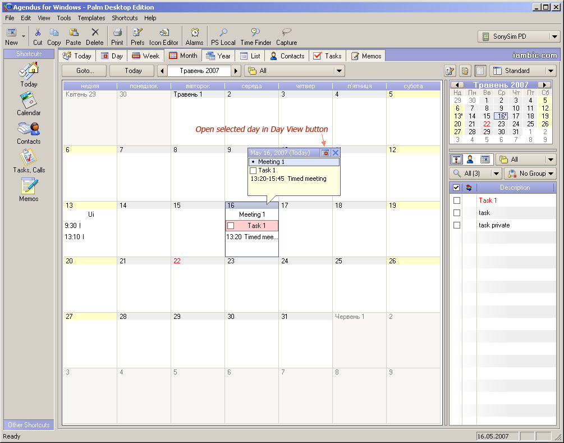Open the Memos shortcut in the sidebar
This screenshot has height=443, width=564.
pyautogui.click(x=29, y=190)
